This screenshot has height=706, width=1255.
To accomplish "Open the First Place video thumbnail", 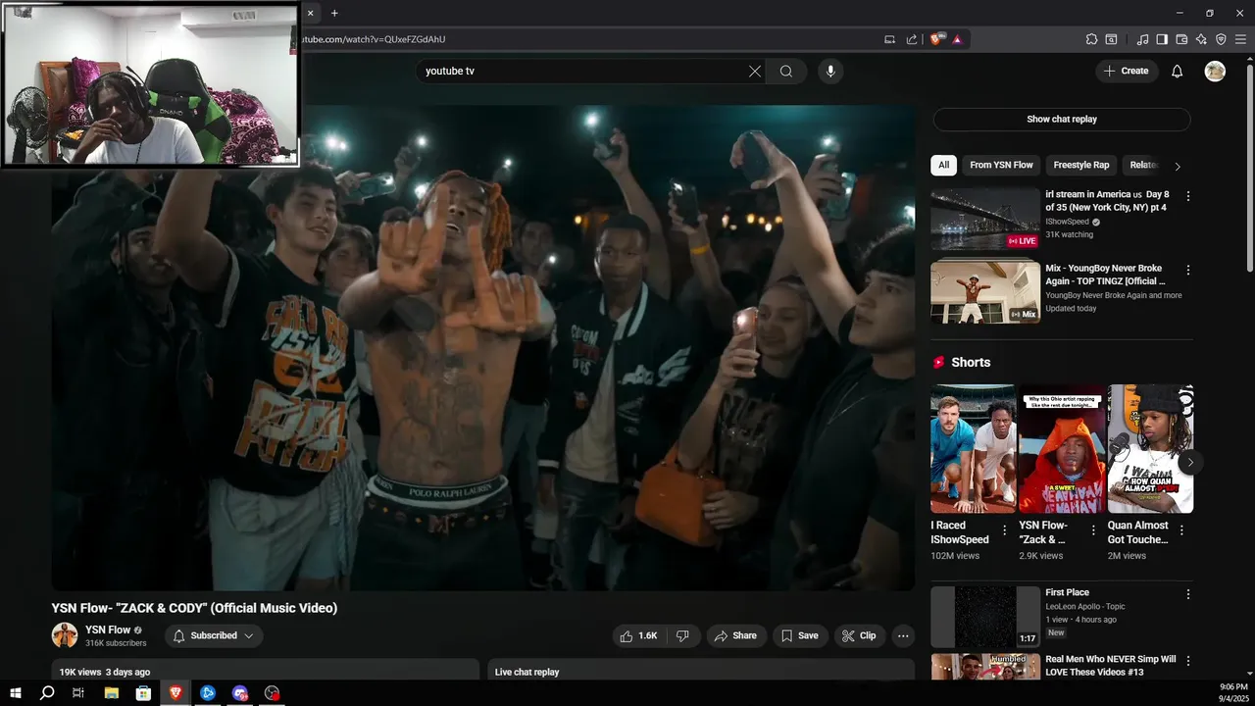I will [985, 617].
